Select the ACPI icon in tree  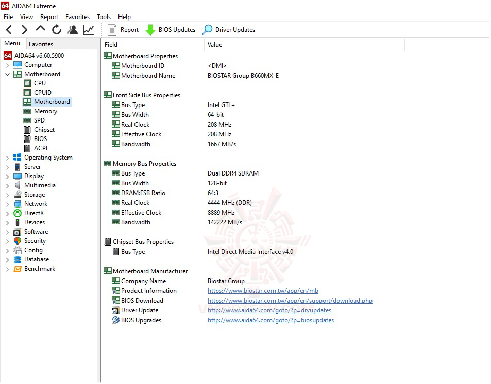(x=27, y=148)
